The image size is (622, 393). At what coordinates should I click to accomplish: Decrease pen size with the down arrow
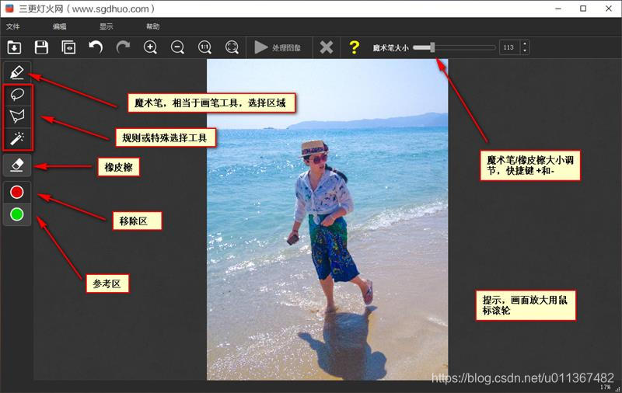tap(525, 51)
